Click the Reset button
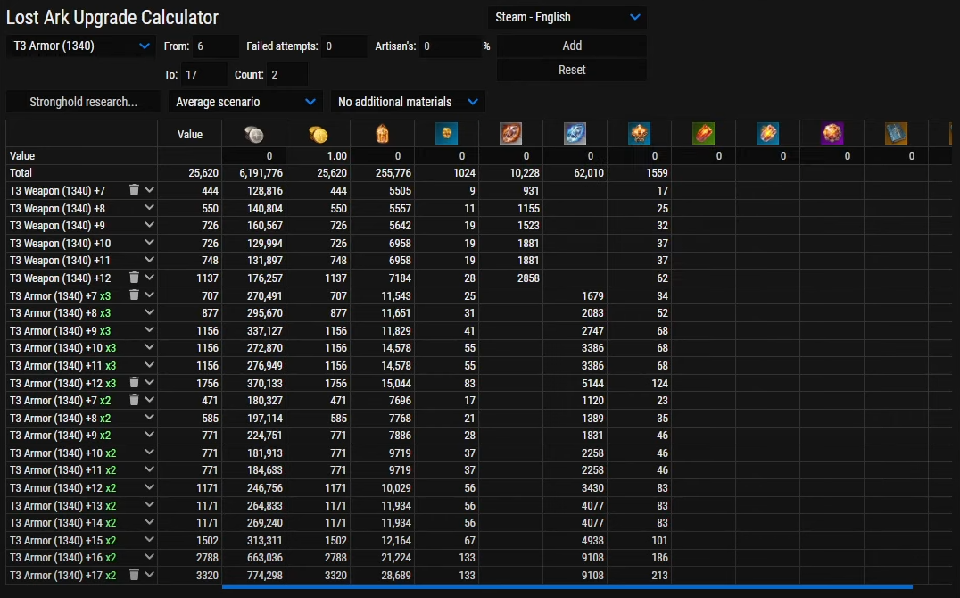This screenshot has width=960, height=598. coord(572,70)
